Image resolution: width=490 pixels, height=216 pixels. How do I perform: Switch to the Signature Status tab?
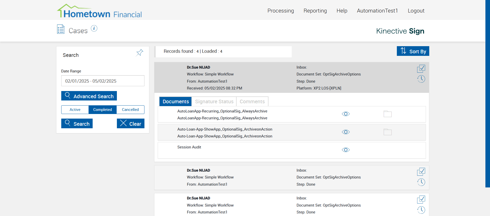pos(214,101)
